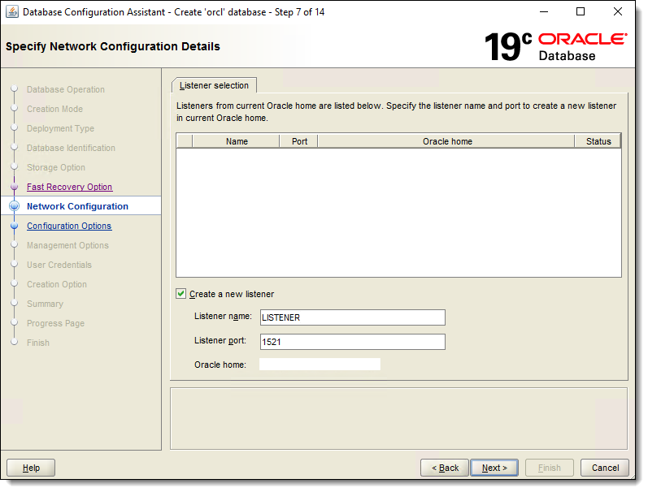Click the Status column header

click(x=598, y=141)
